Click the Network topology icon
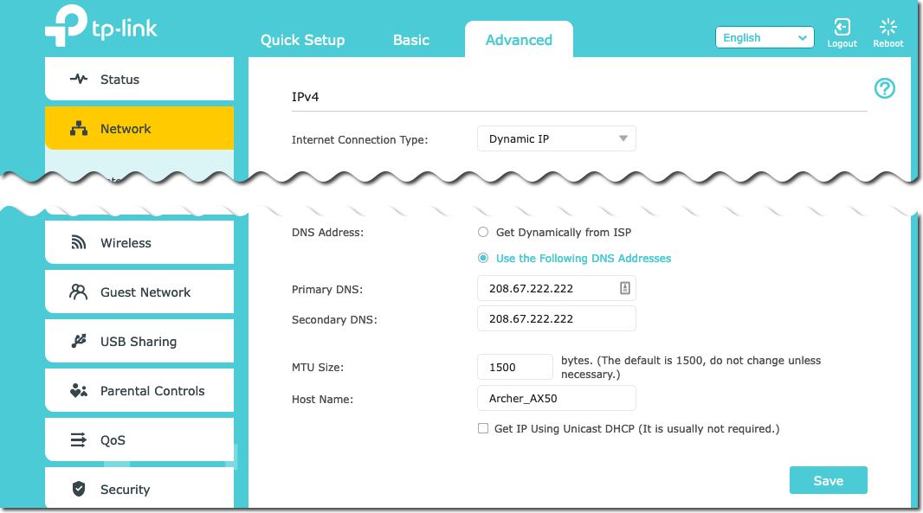This screenshot has height=513, width=923. pos(79,129)
